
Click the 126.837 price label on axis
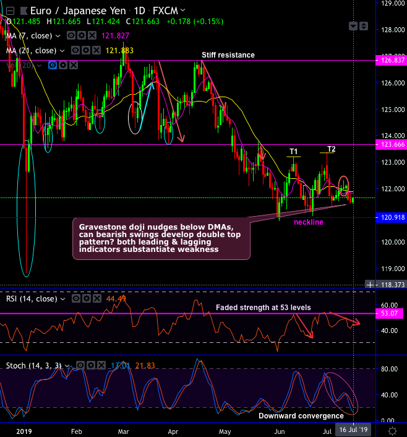coord(392,60)
